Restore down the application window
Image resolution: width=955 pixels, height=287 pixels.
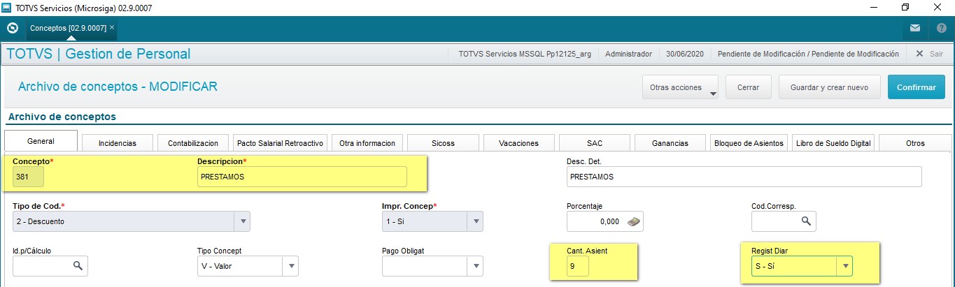click(905, 8)
